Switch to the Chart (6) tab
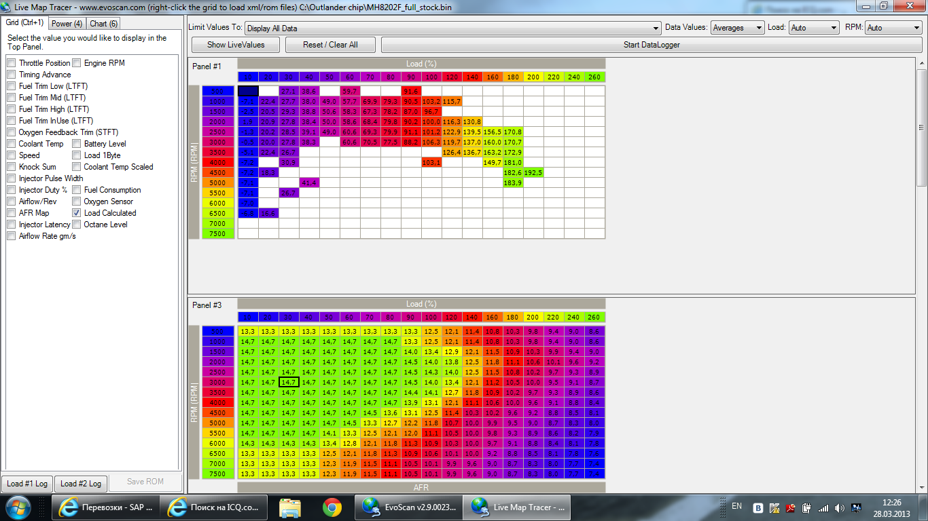 tap(104, 23)
